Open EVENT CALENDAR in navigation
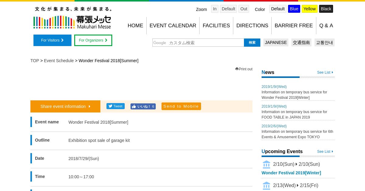The height and width of the screenshot is (191, 365). [x=173, y=26]
